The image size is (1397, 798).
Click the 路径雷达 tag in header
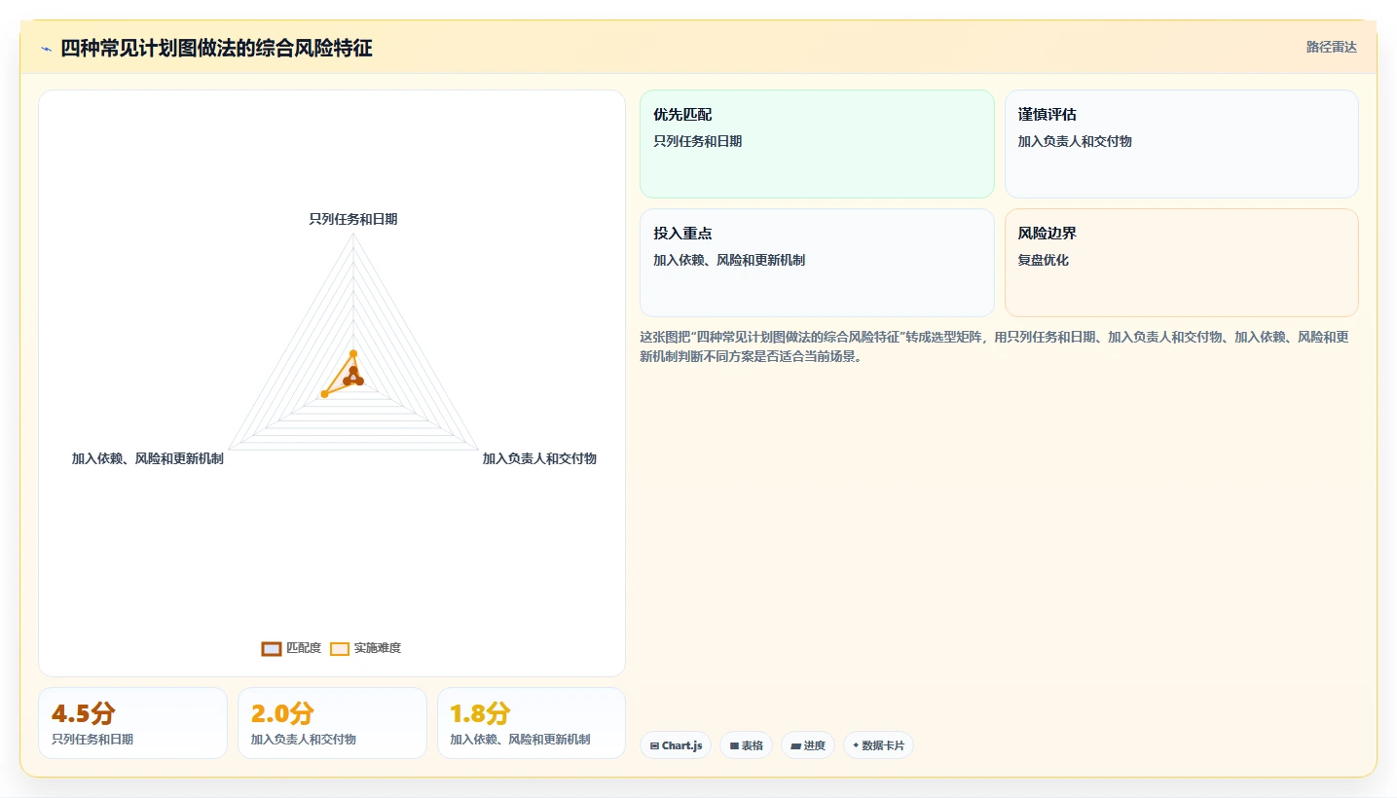[x=1331, y=47]
